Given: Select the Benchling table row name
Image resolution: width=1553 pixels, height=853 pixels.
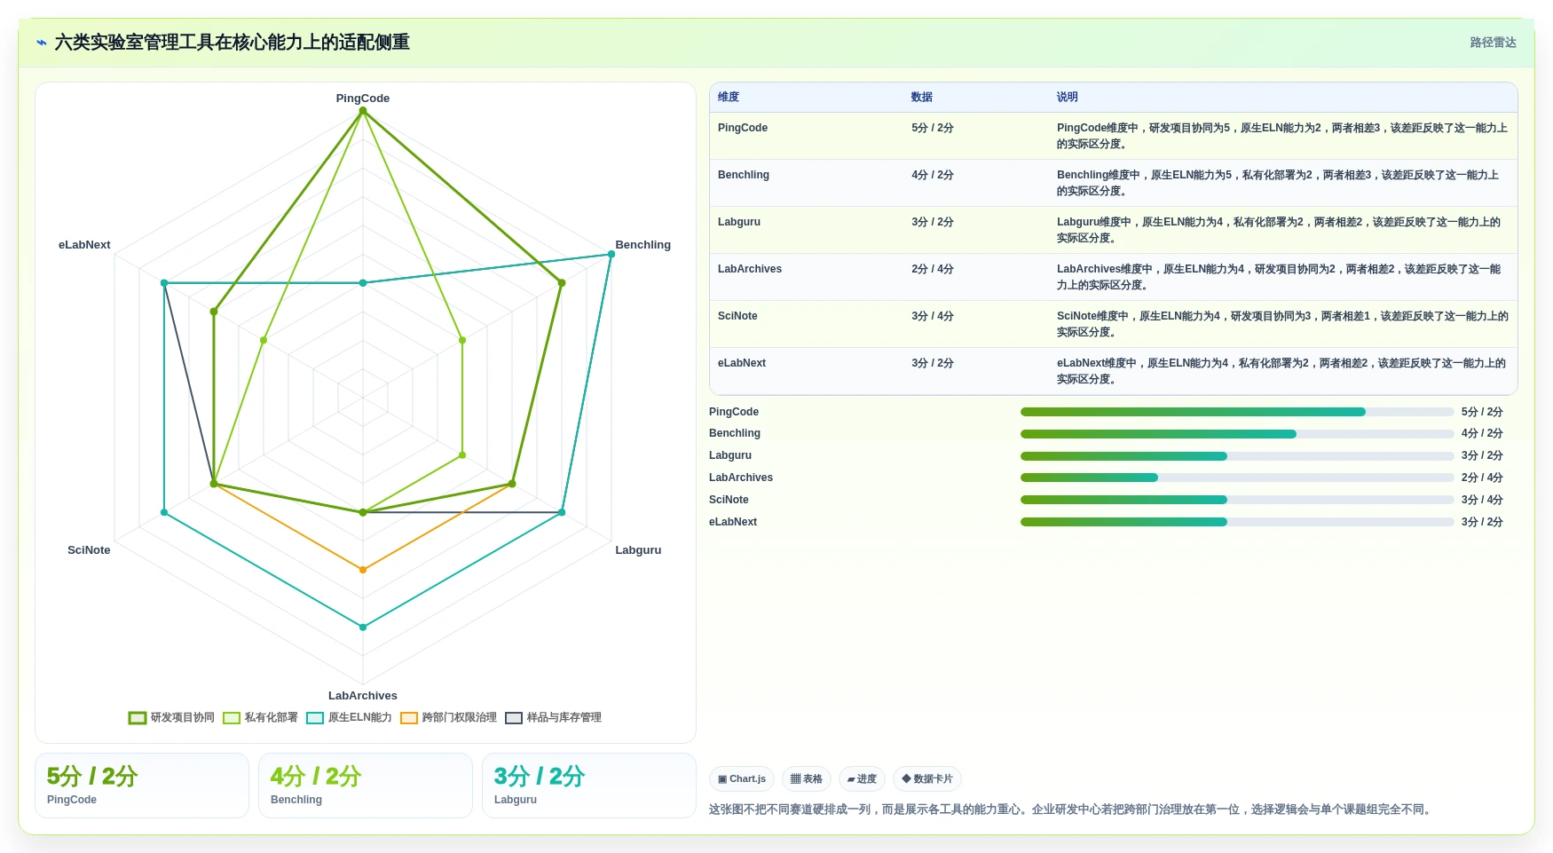Looking at the screenshot, I should pos(744,175).
